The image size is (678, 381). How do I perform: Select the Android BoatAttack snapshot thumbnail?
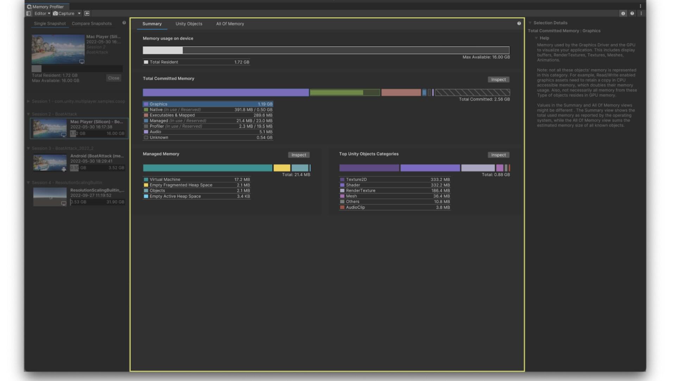[50, 163]
